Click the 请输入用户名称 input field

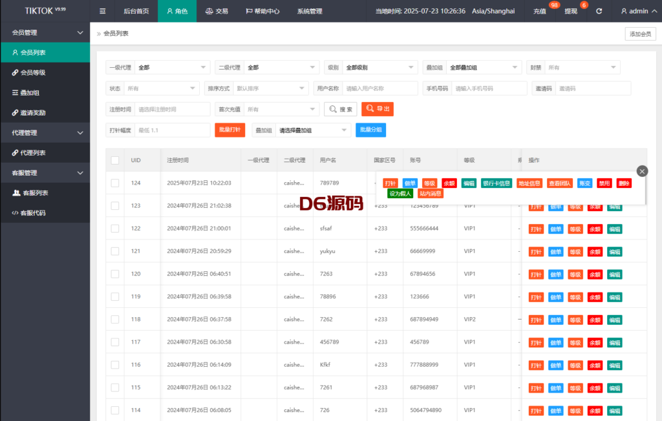tap(380, 88)
